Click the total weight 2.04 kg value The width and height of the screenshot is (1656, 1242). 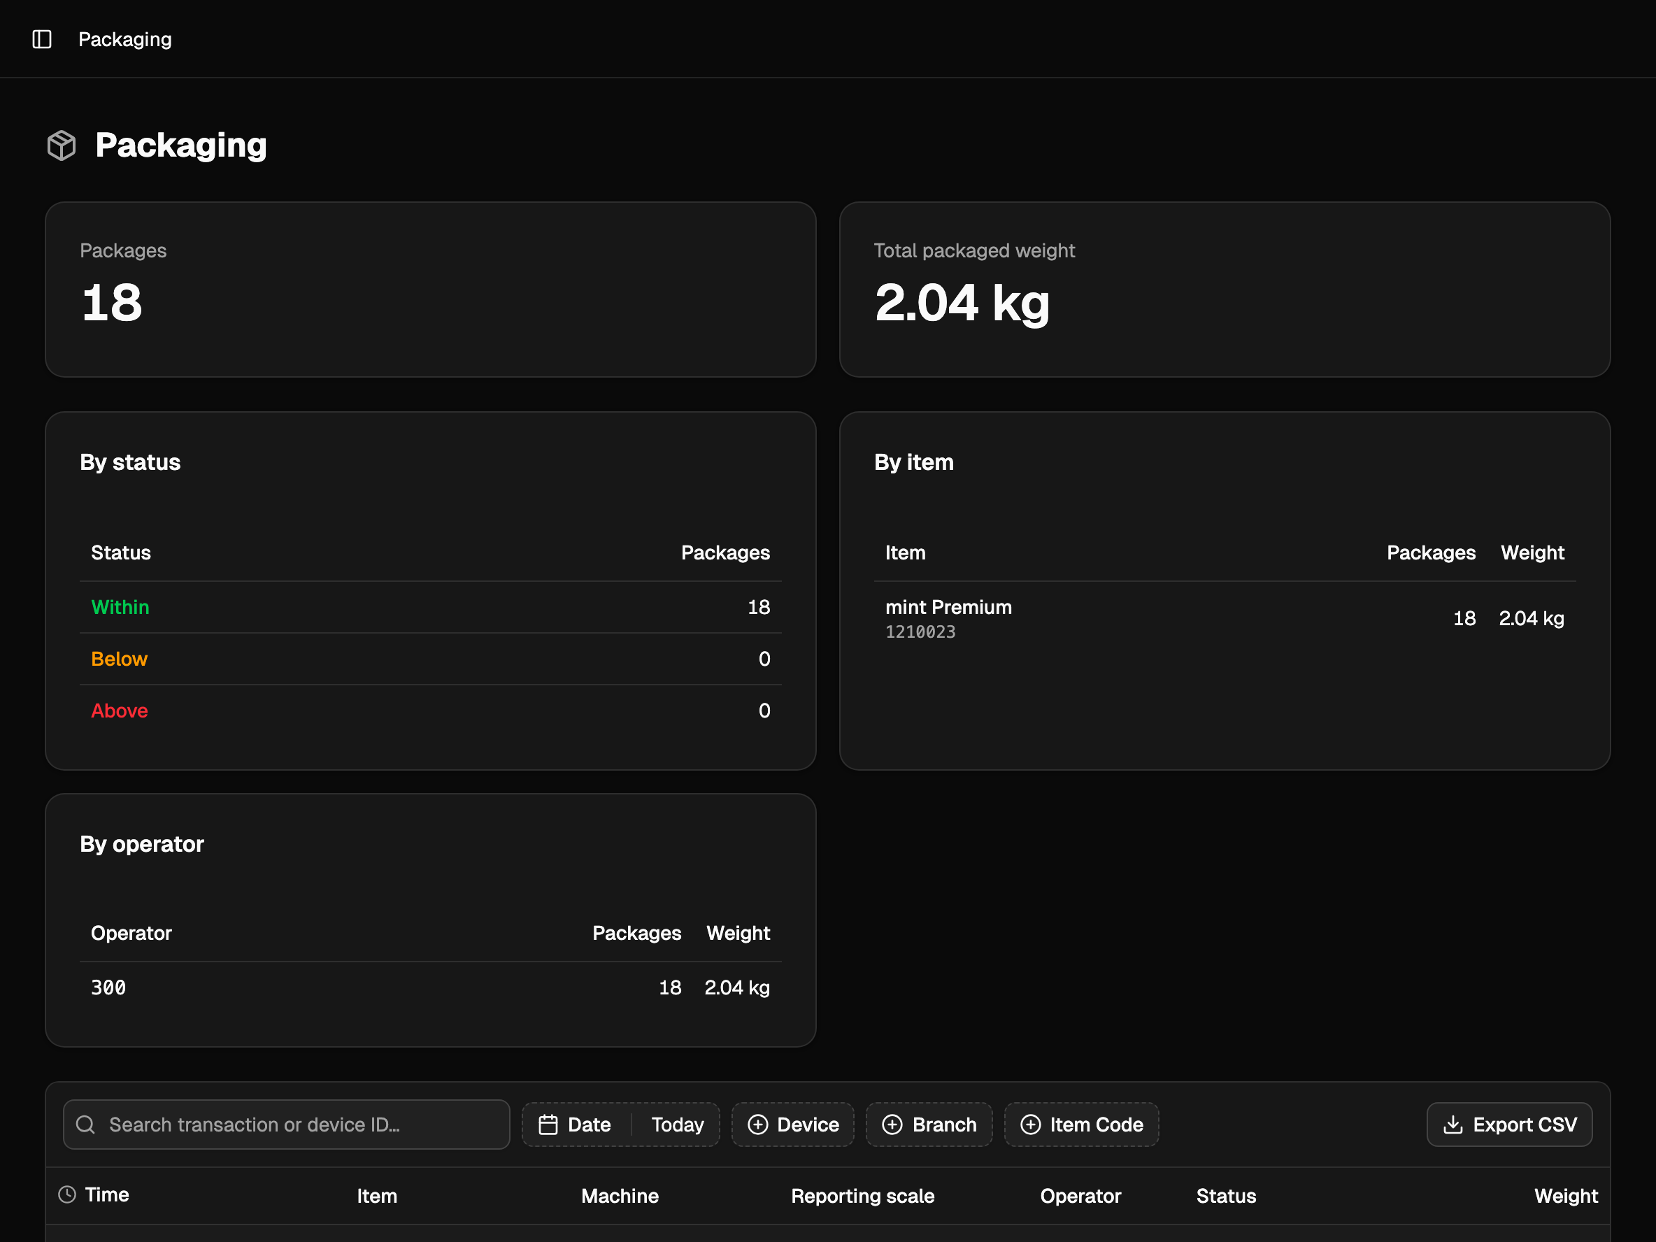962,304
